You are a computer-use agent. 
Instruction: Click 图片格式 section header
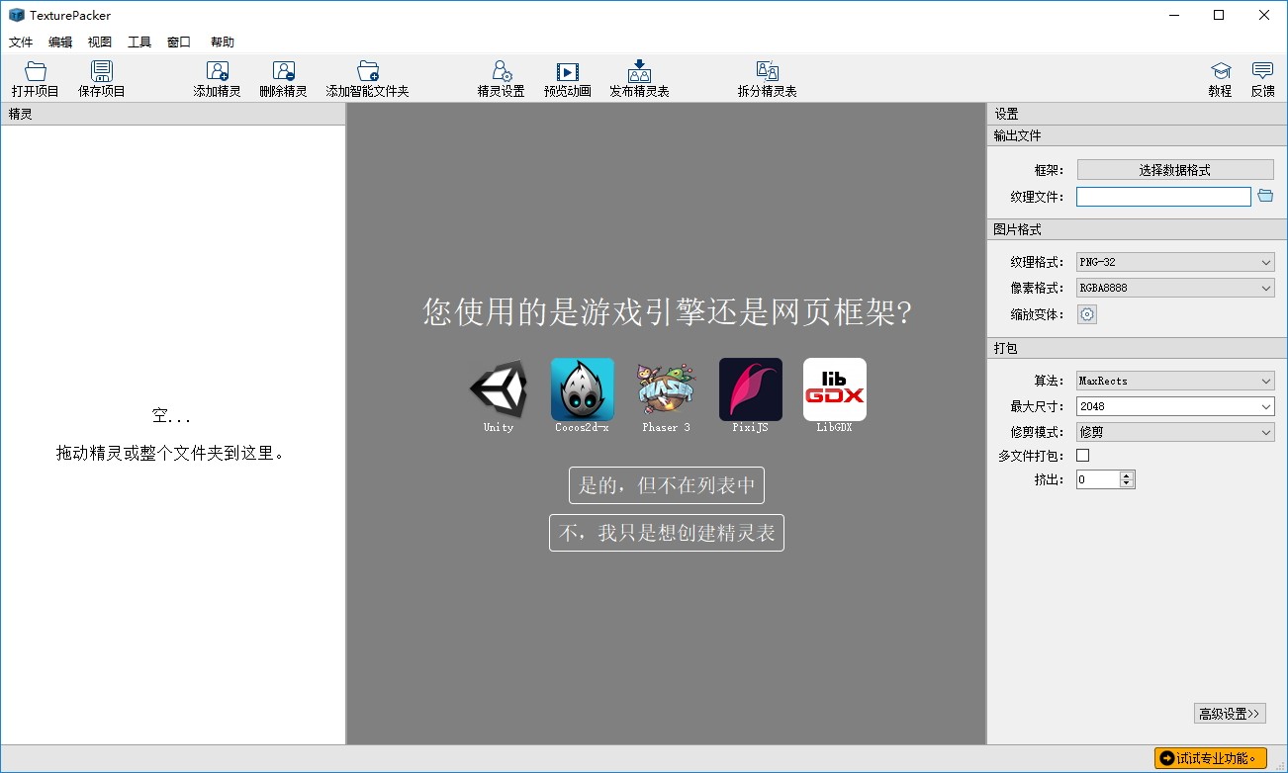1138,229
